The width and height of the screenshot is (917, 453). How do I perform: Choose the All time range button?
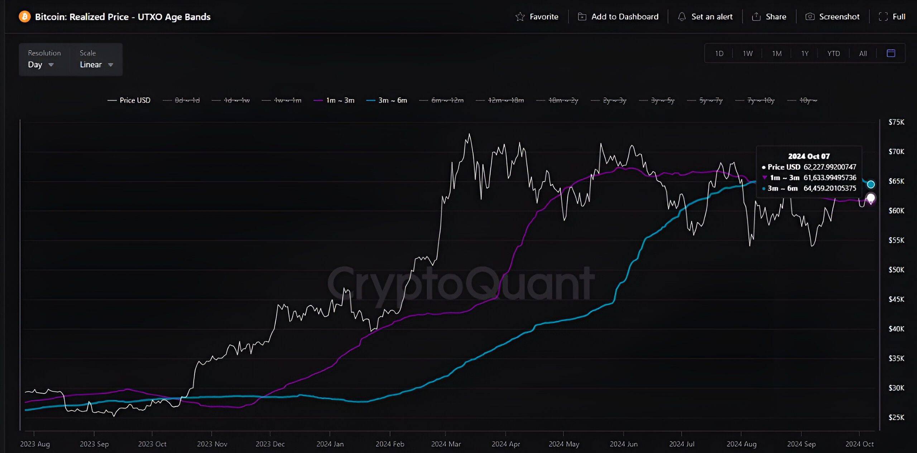coord(863,53)
